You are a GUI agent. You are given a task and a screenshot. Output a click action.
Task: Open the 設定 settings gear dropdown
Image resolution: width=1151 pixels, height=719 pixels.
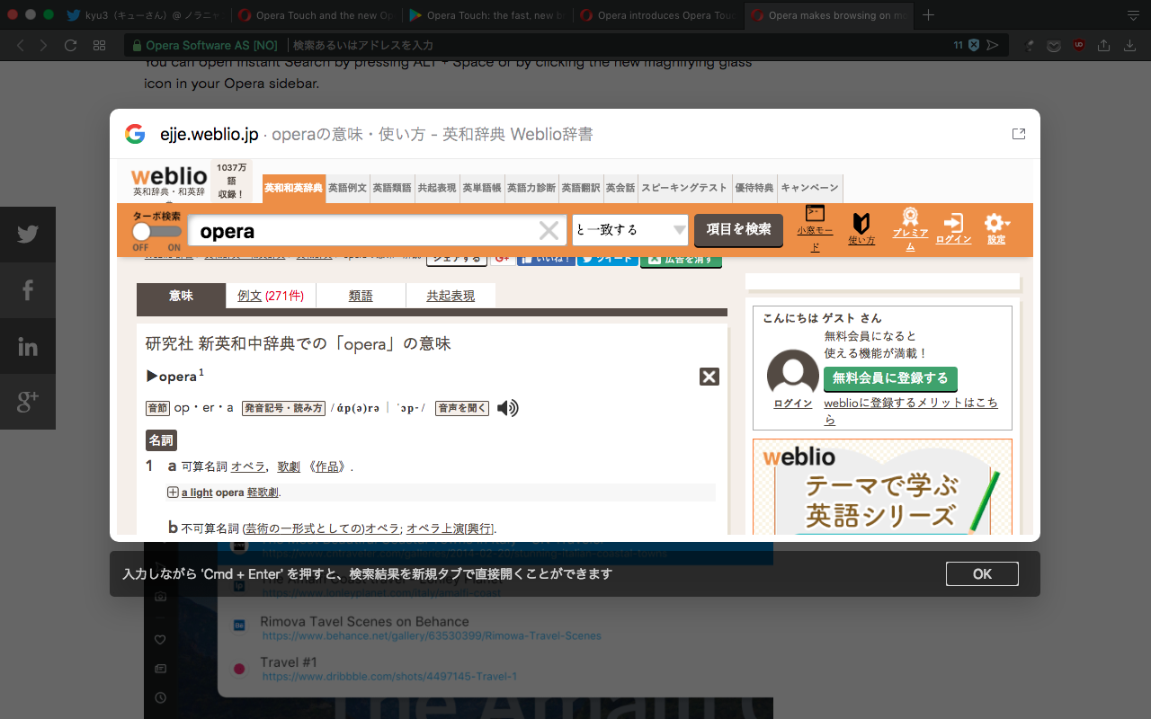click(x=996, y=228)
